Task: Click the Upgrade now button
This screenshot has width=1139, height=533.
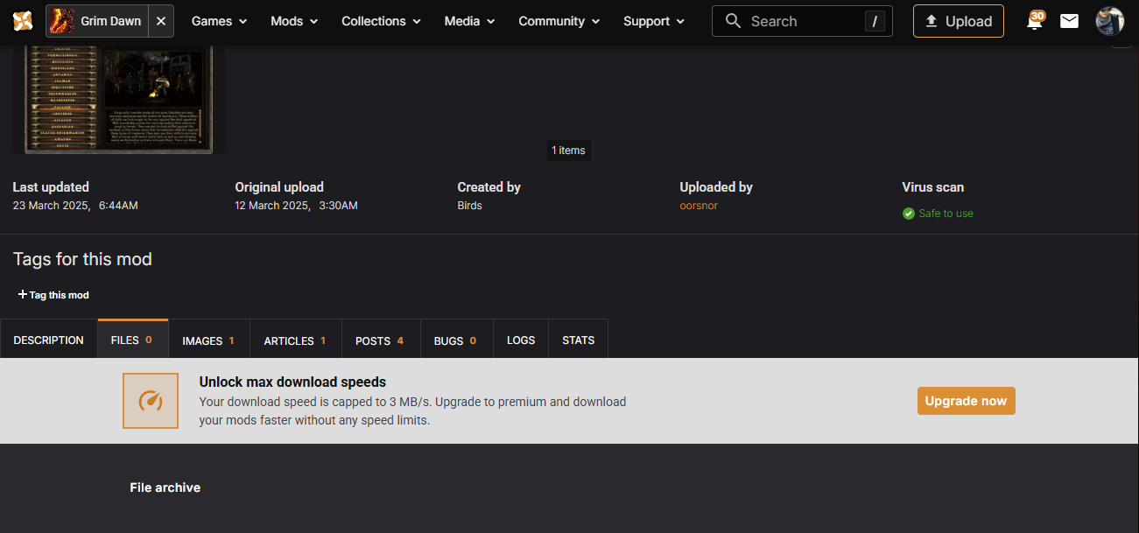Action: pyautogui.click(x=966, y=401)
